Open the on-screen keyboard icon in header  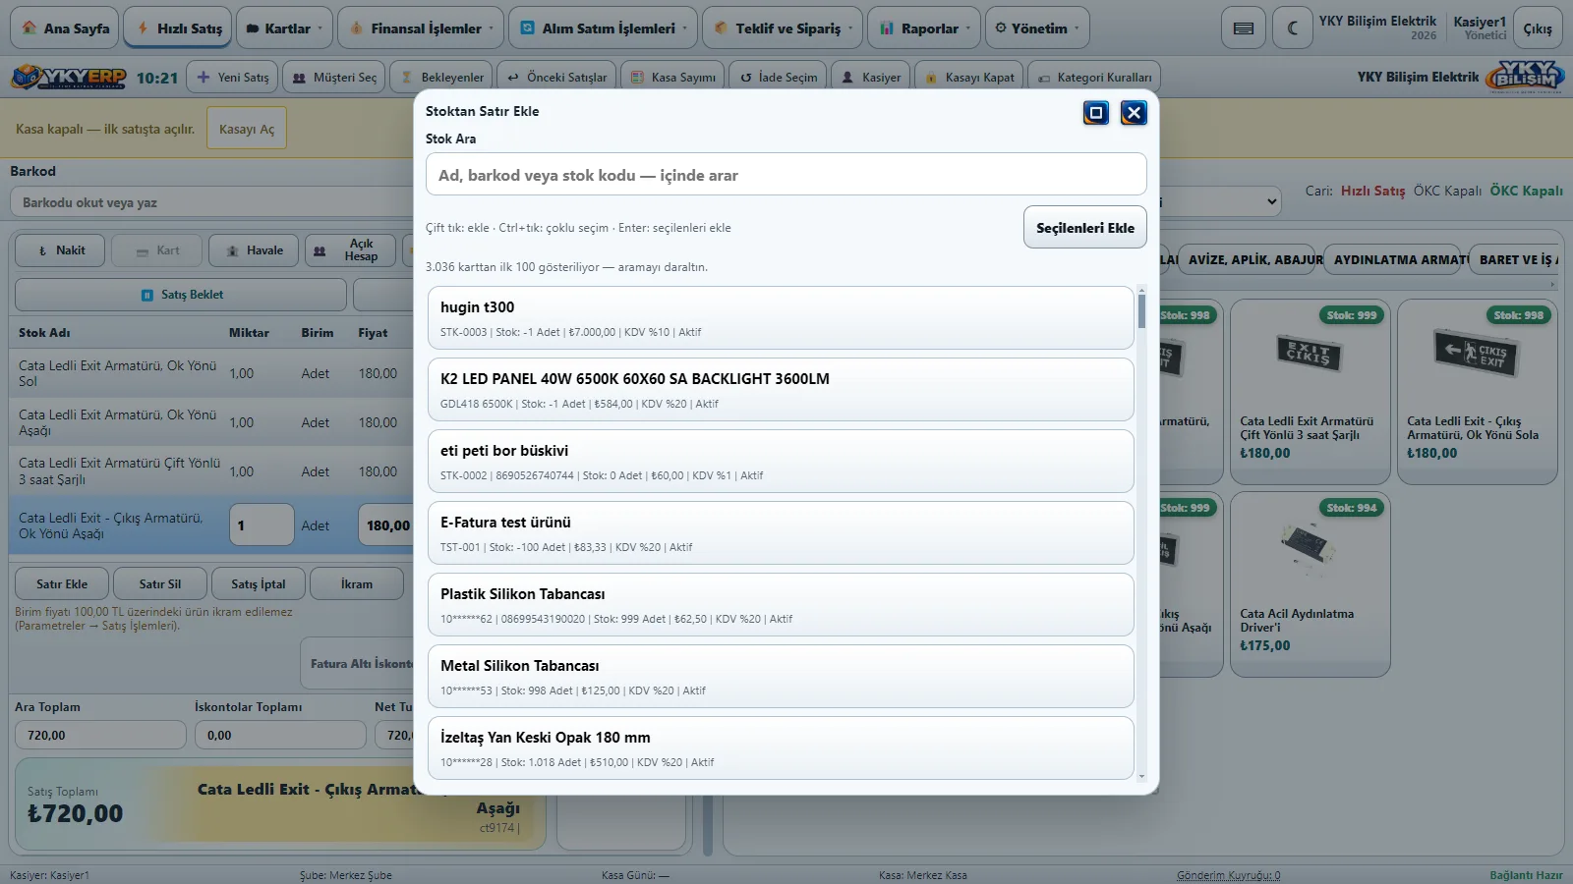pyautogui.click(x=1244, y=28)
